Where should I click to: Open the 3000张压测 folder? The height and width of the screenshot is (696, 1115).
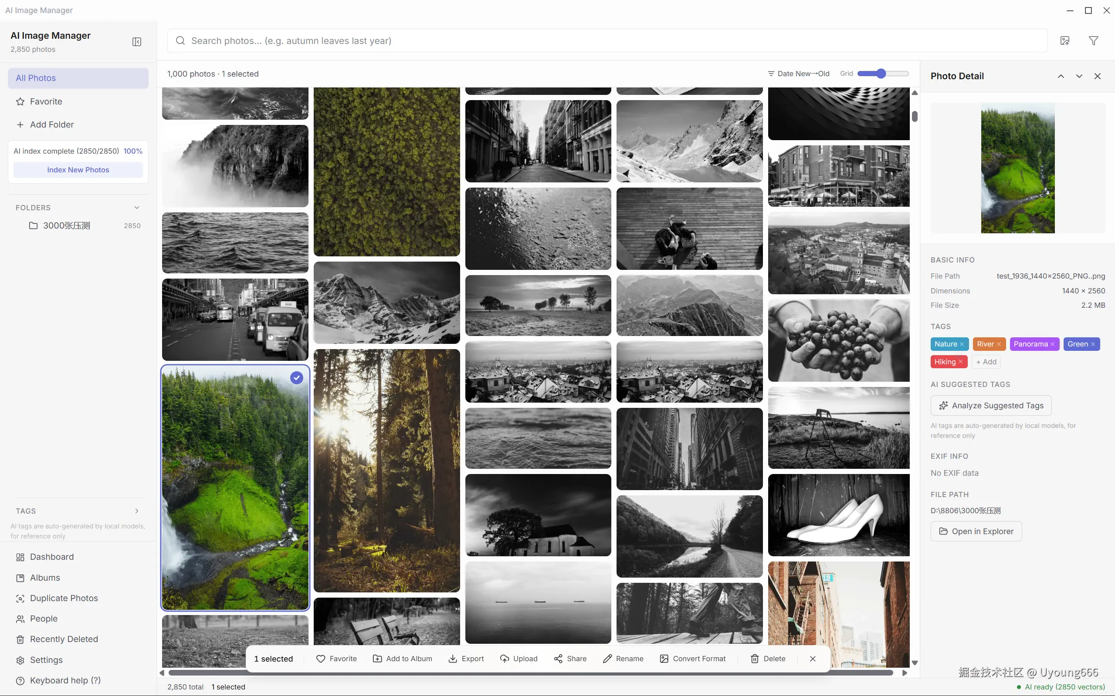point(78,225)
